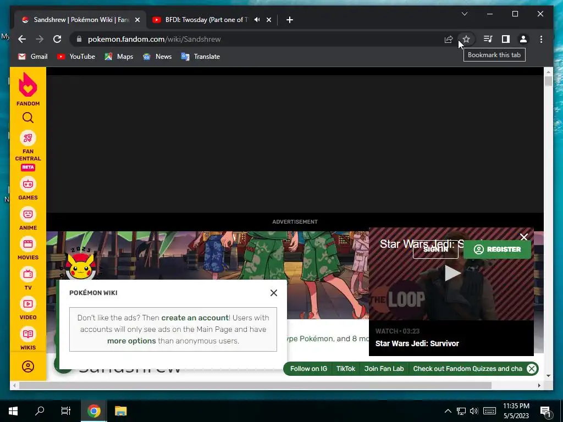The width and height of the screenshot is (563, 422).
Task: Open Windows taskbar search
Action: click(40, 411)
